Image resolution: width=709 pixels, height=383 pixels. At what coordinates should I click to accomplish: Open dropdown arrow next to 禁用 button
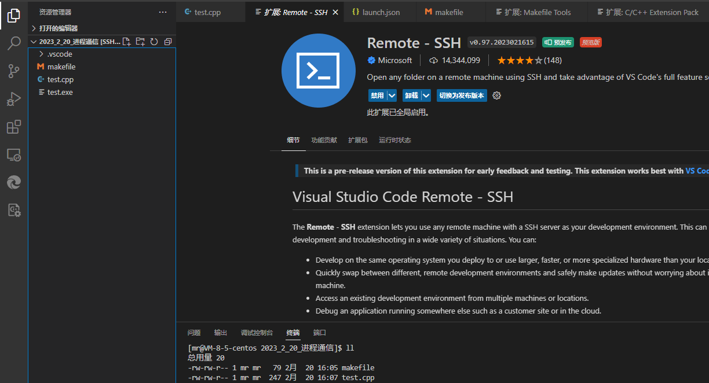(x=392, y=95)
